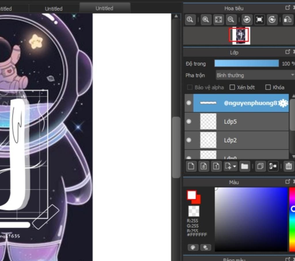Image resolution: width=295 pixels, height=261 pixels.
Task: Flip canvas view horizontally
Action: click(x=288, y=20)
